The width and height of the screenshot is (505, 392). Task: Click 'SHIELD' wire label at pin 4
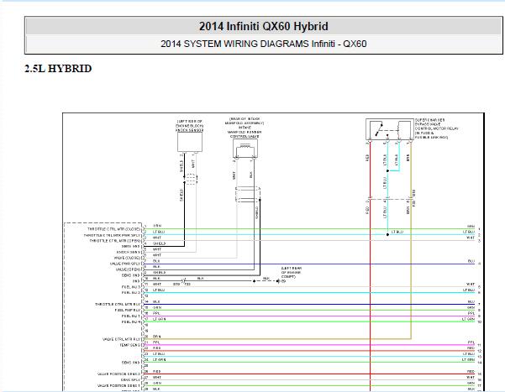pyautogui.click(x=159, y=243)
